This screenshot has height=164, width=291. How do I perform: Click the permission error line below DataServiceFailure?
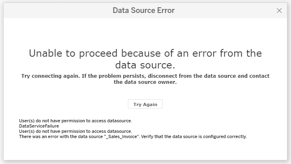tap(76, 131)
